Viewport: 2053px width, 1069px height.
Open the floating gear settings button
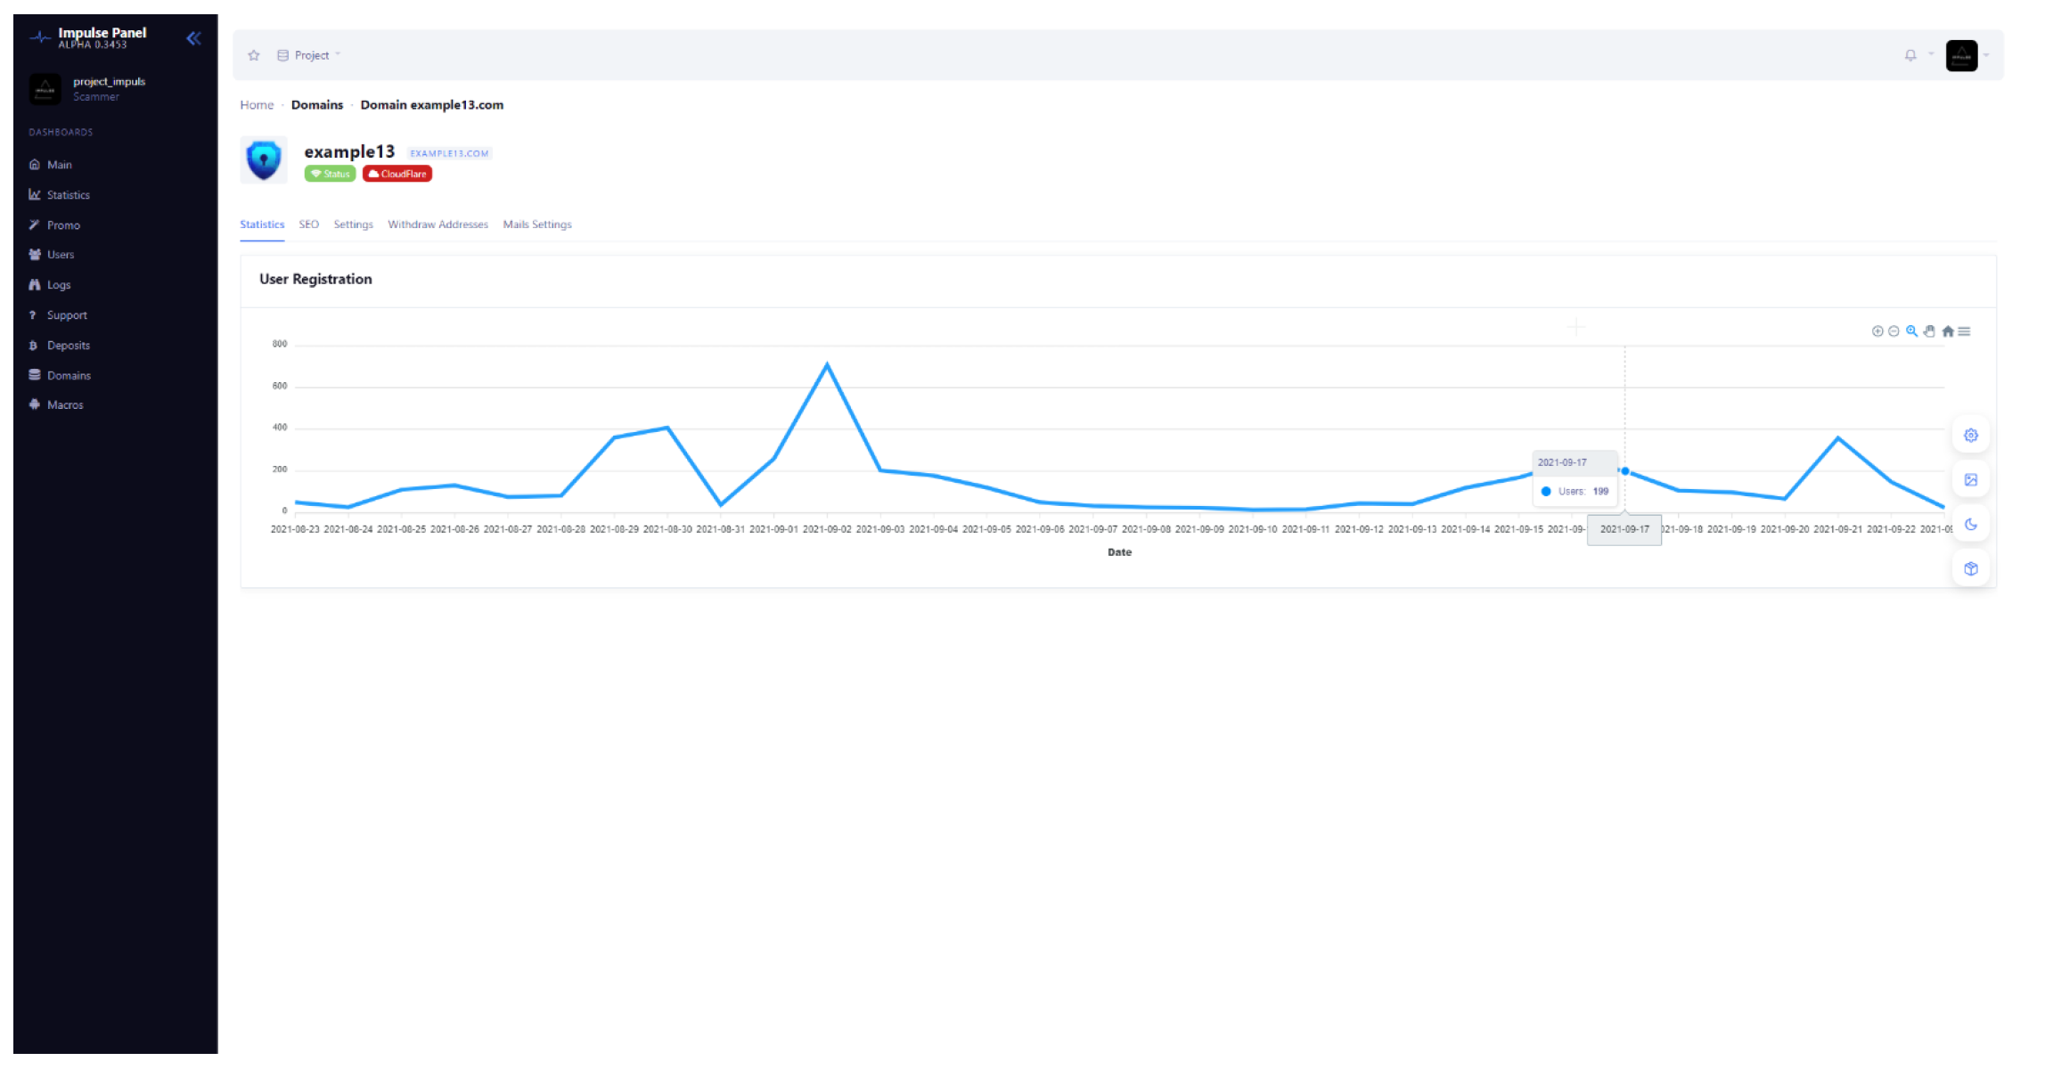click(x=1970, y=436)
